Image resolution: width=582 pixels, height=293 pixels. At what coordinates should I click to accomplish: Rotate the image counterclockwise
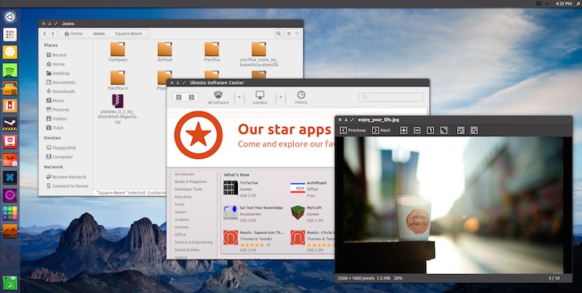[461, 131]
